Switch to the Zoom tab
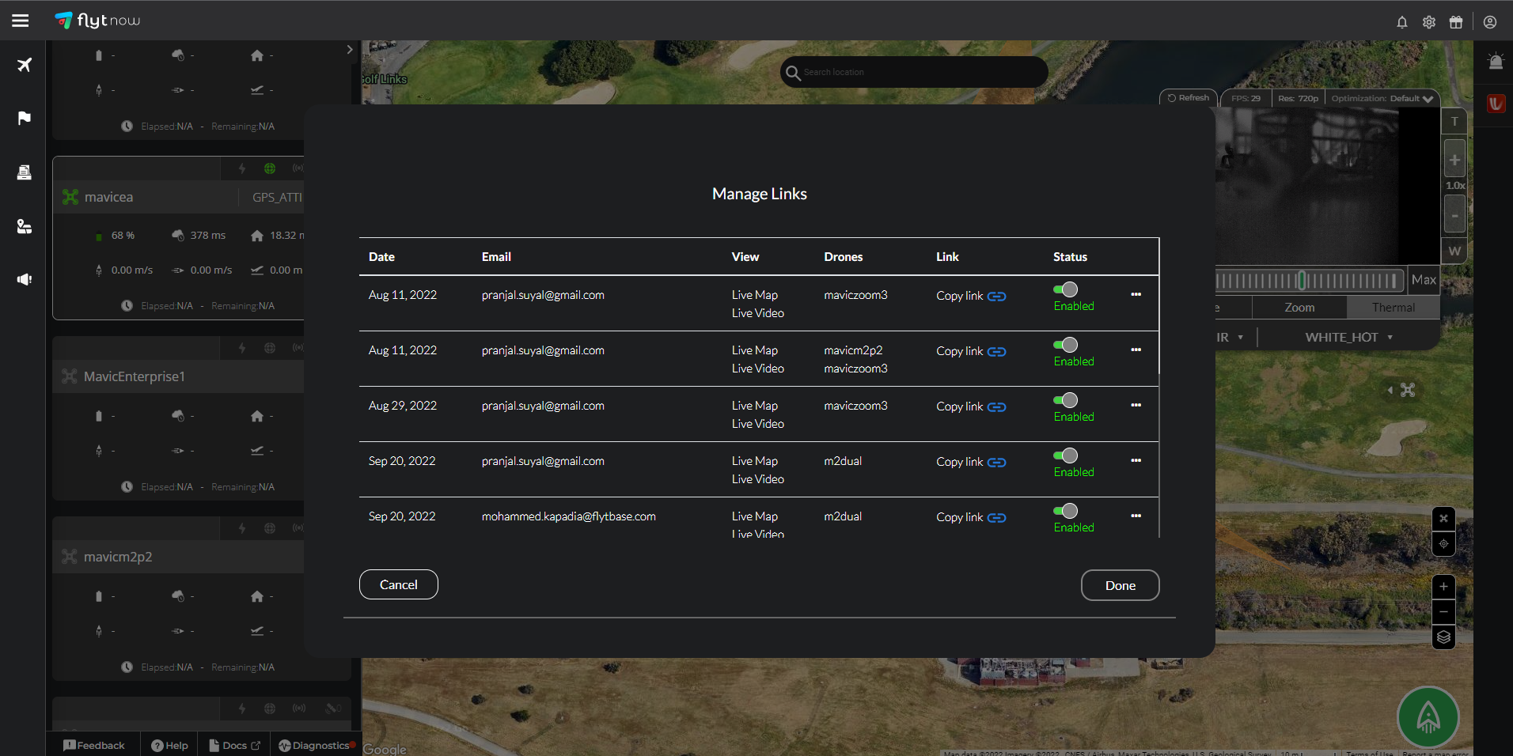1513x756 pixels. 1299,308
